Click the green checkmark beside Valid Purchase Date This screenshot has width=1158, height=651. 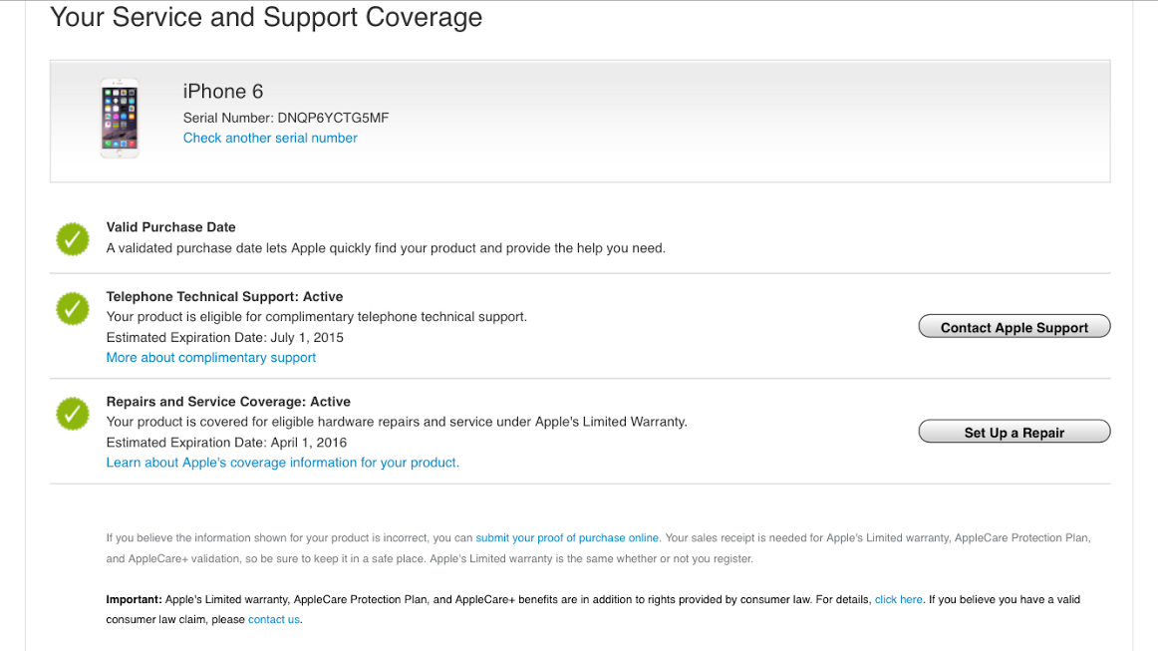pyautogui.click(x=72, y=238)
